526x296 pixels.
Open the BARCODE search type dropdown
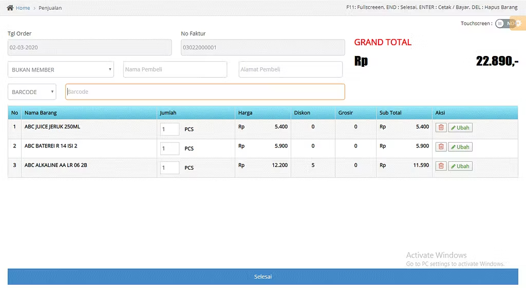[x=32, y=92]
